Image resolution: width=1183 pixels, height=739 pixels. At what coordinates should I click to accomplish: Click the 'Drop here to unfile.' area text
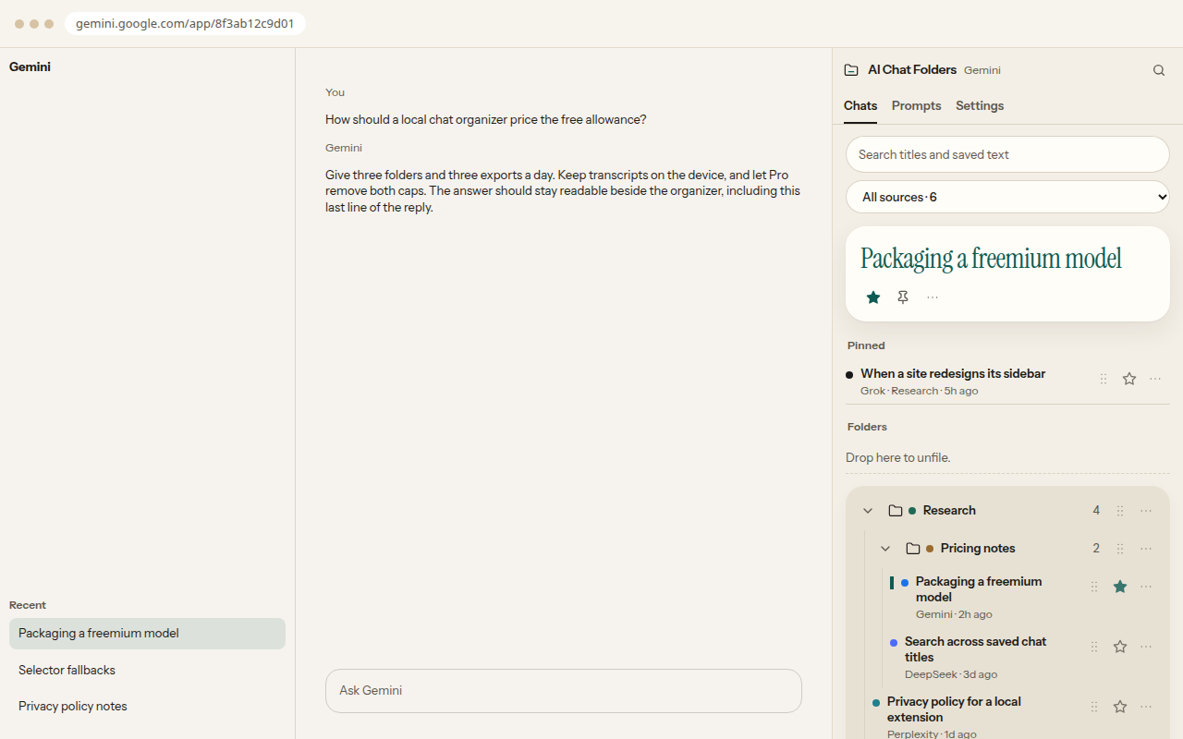tap(898, 457)
